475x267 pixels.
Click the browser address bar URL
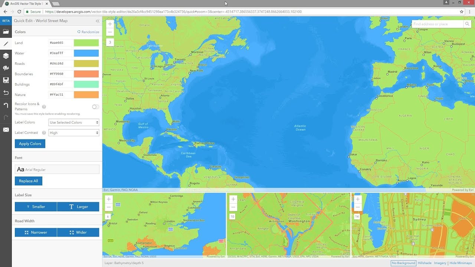pyautogui.click(x=173, y=12)
